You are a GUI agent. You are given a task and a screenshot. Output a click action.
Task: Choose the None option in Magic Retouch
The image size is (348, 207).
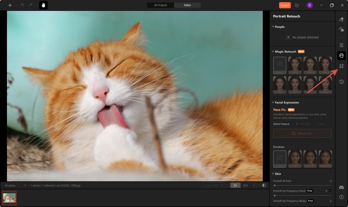pos(279,65)
